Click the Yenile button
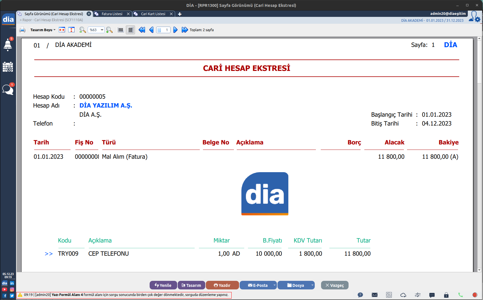The height and width of the screenshot is (300, 483). (163, 285)
